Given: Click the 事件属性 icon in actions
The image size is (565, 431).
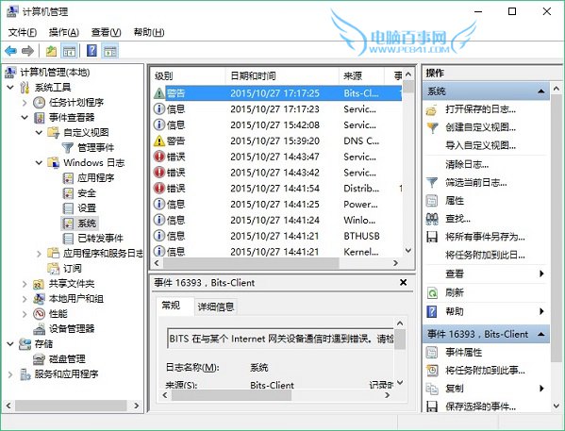Looking at the screenshot, I should point(432,352).
